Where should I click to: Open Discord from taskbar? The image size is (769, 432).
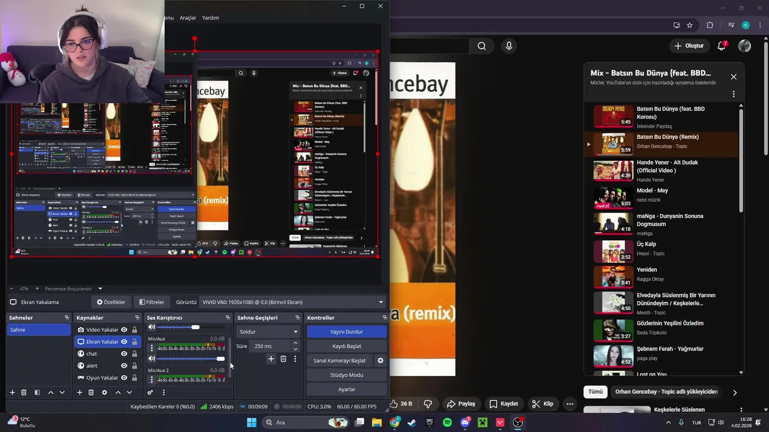point(464,422)
